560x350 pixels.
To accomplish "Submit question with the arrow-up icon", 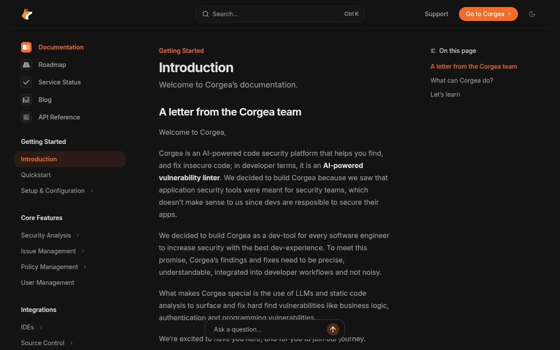I will 333,329.
